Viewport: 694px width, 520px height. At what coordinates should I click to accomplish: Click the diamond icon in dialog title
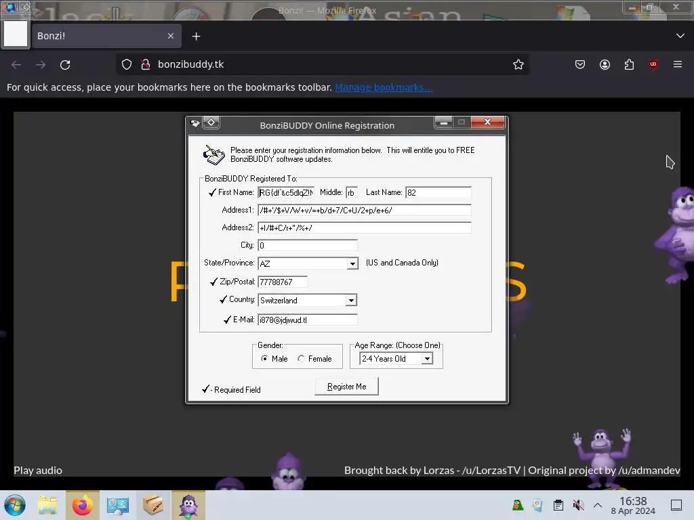tap(211, 123)
